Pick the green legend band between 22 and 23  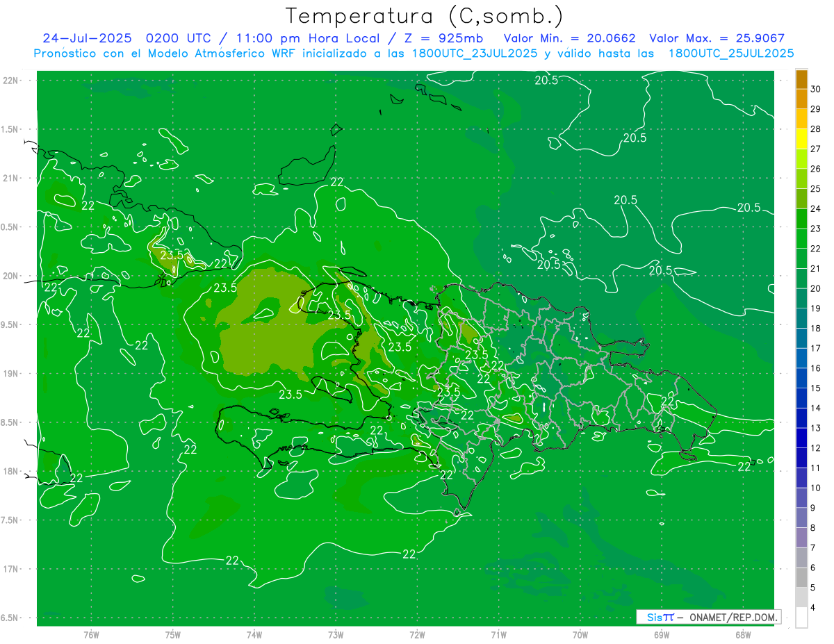[801, 238]
